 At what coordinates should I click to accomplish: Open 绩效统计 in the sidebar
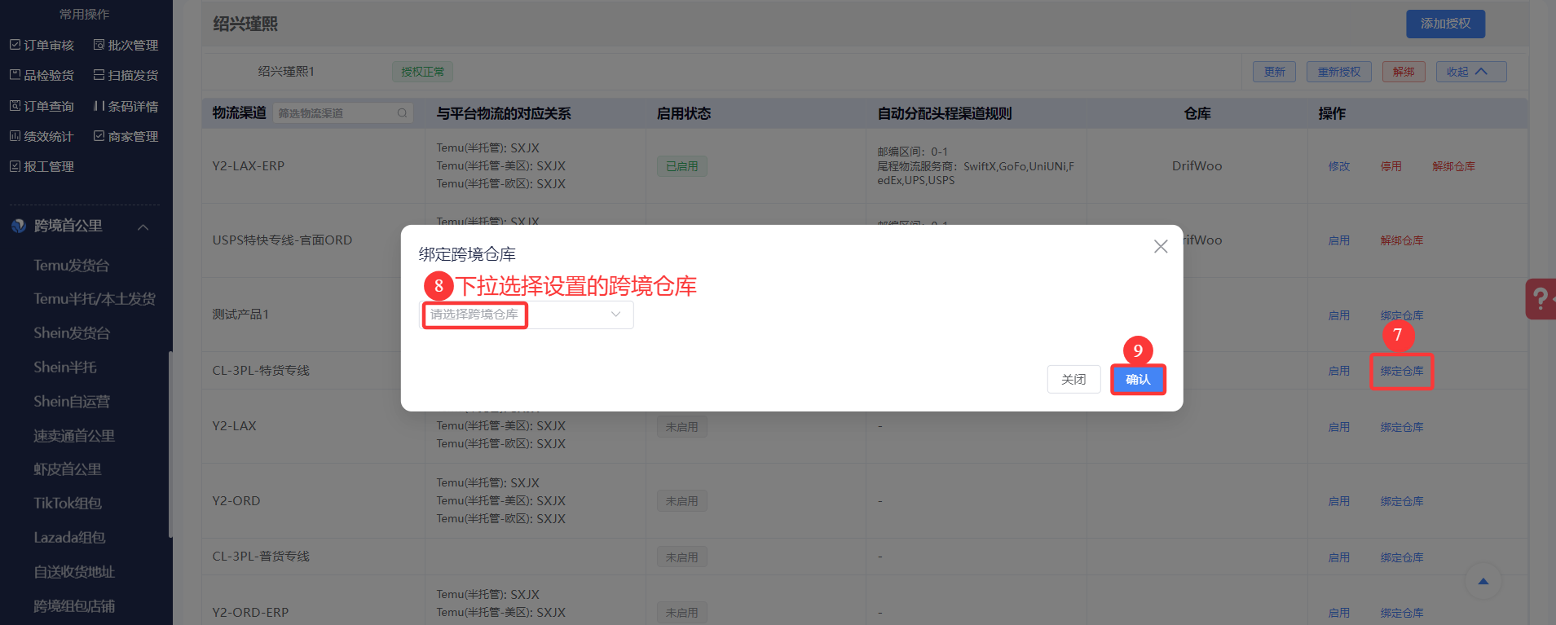(x=42, y=136)
